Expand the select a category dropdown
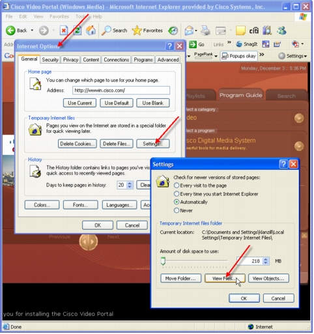This screenshot has width=314, height=334. click(x=299, y=118)
